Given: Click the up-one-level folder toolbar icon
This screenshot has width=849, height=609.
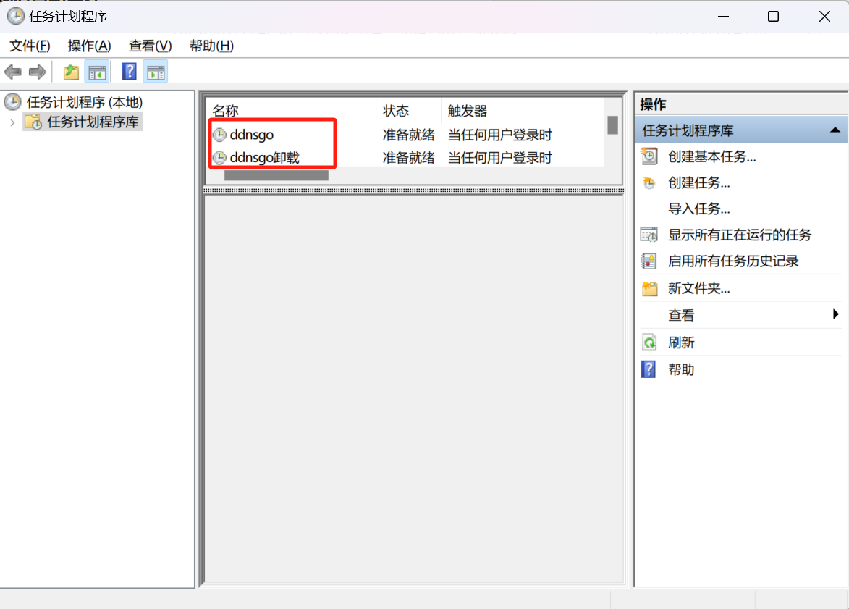Looking at the screenshot, I should tap(71, 72).
